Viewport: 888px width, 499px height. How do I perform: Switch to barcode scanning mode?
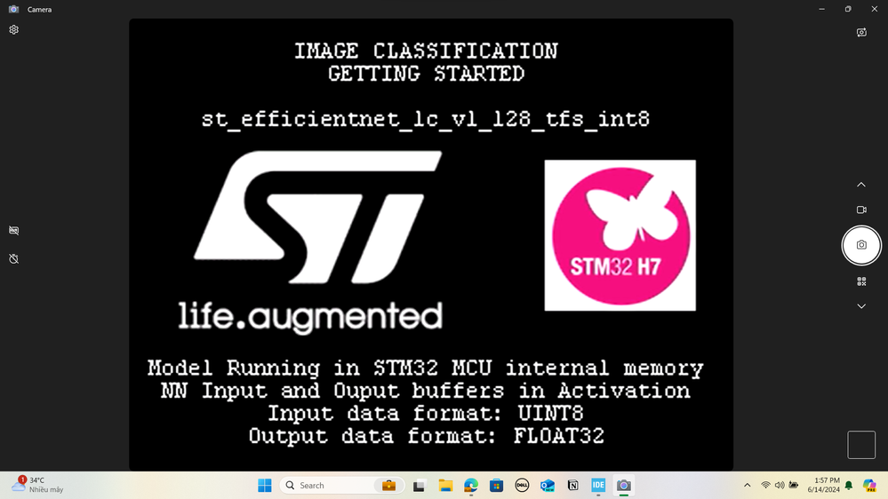click(861, 281)
